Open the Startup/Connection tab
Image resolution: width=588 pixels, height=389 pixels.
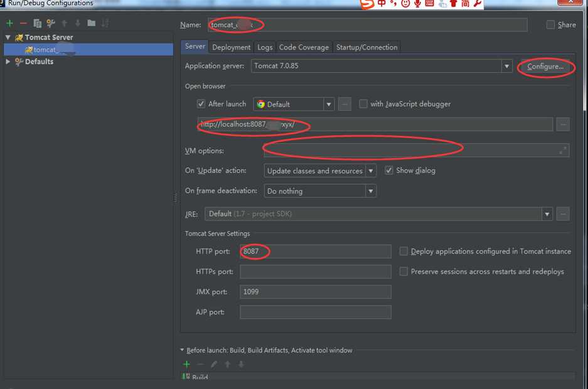pos(366,47)
